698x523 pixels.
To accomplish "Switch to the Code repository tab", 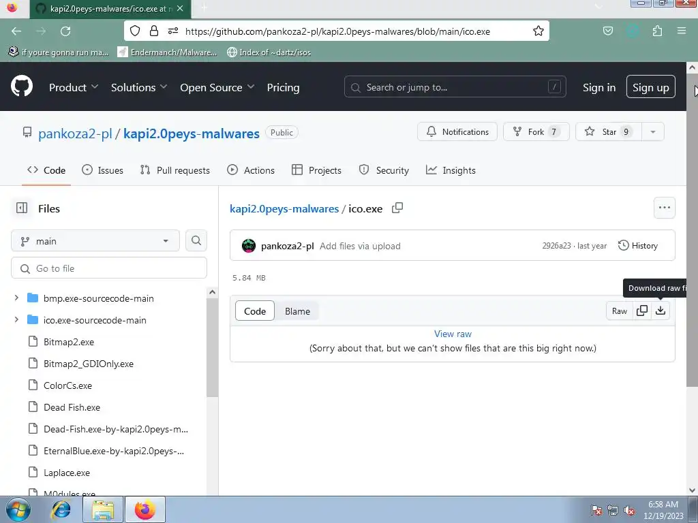I will (x=46, y=170).
